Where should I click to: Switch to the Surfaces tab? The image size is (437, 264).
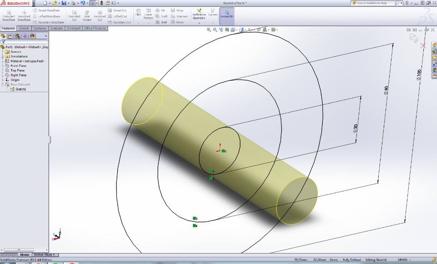(x=40, y=28)
